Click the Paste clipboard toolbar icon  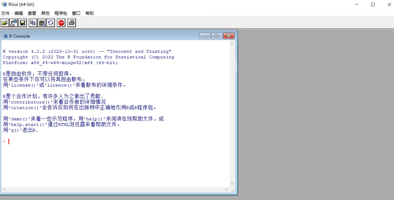pyautogui.click(x=42, y=23)
